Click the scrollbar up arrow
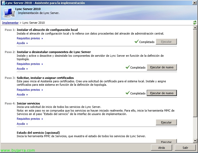Screen dimensions: 198x153 tap(195, 27)
